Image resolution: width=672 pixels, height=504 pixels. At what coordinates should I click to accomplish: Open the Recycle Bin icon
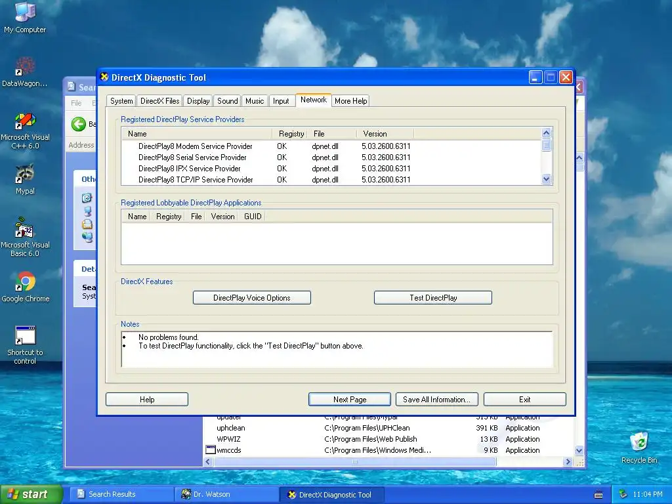coord(639,448)
